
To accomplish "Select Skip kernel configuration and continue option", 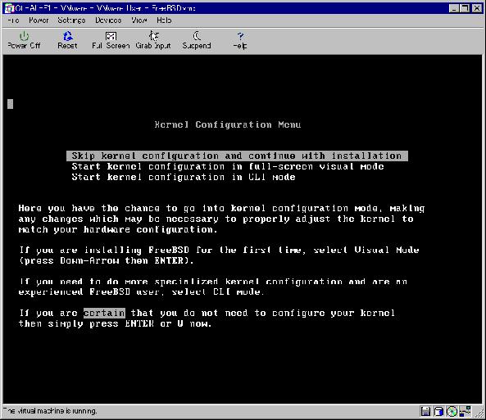I will pyautogui.click(x=237, y=156).
